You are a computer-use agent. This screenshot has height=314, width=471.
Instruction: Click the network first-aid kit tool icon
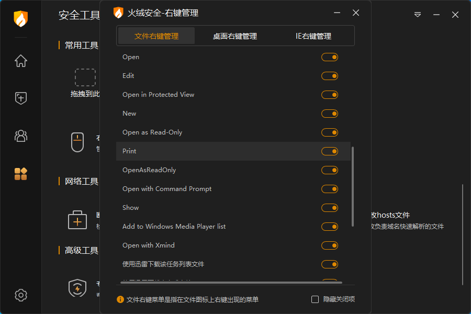(77, 220)
